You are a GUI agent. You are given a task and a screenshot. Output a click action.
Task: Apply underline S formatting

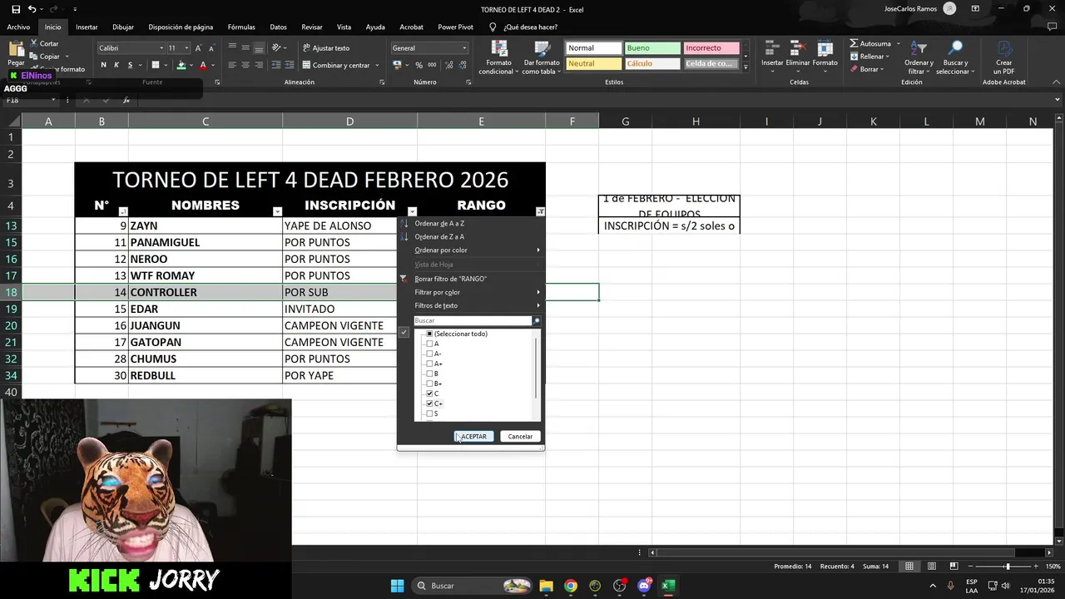130,65
